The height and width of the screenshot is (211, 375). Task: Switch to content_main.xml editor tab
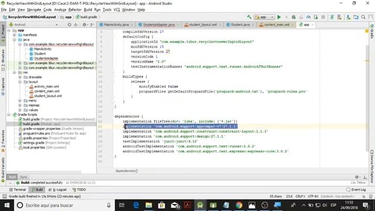(x=277, y=25)
